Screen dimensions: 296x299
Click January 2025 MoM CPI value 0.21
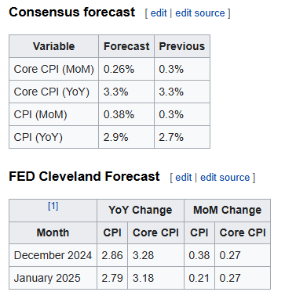(x=199, y=278)
